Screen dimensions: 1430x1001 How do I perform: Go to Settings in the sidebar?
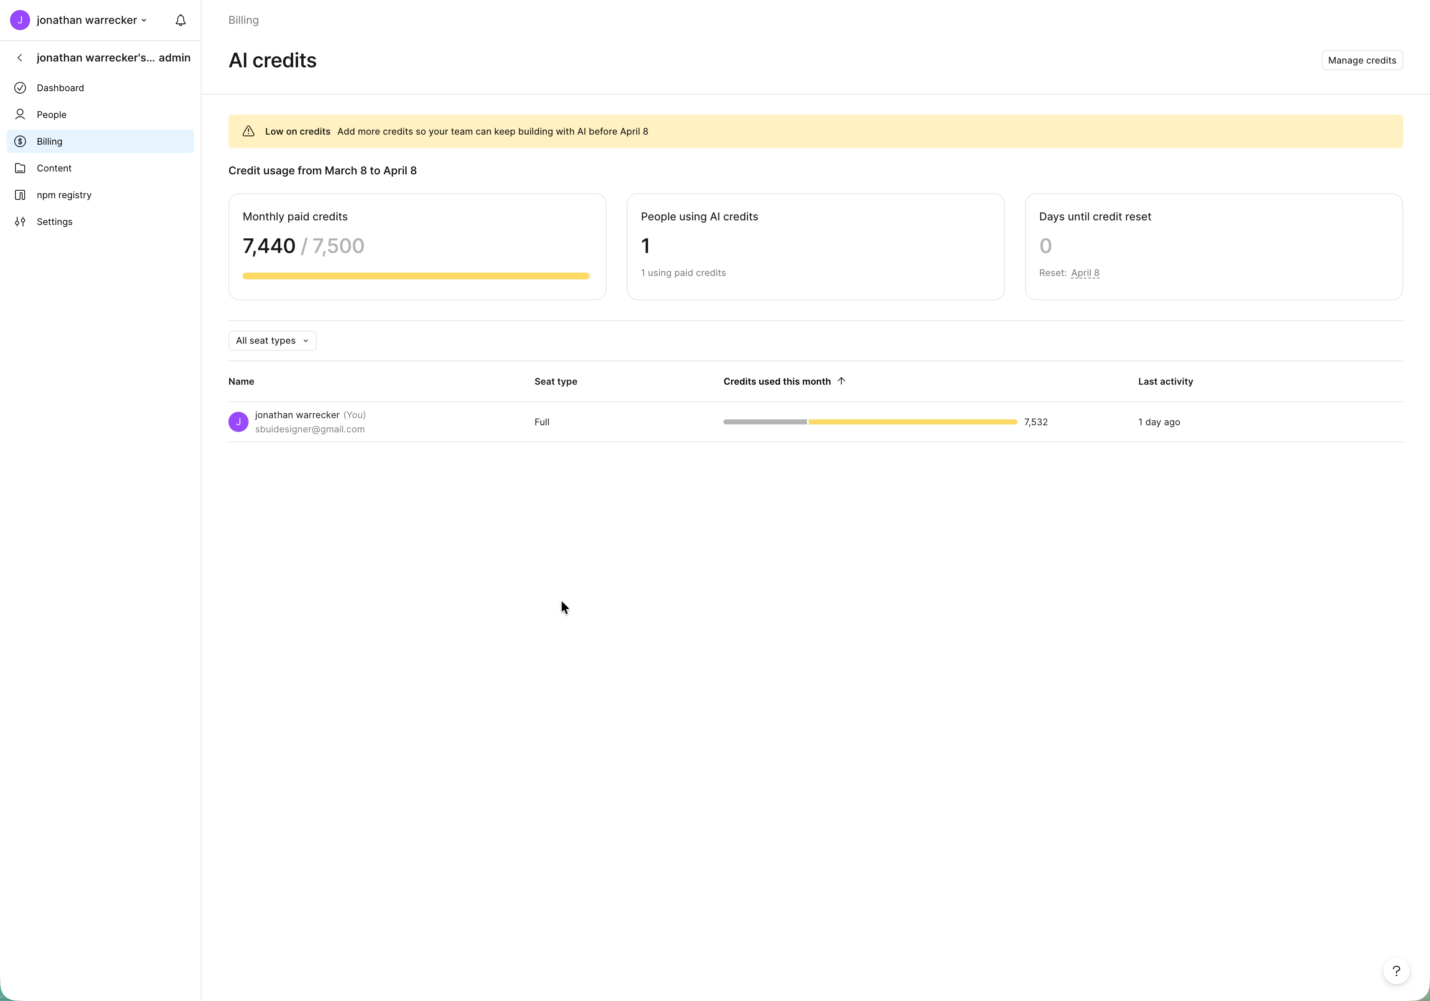[54, 222]
